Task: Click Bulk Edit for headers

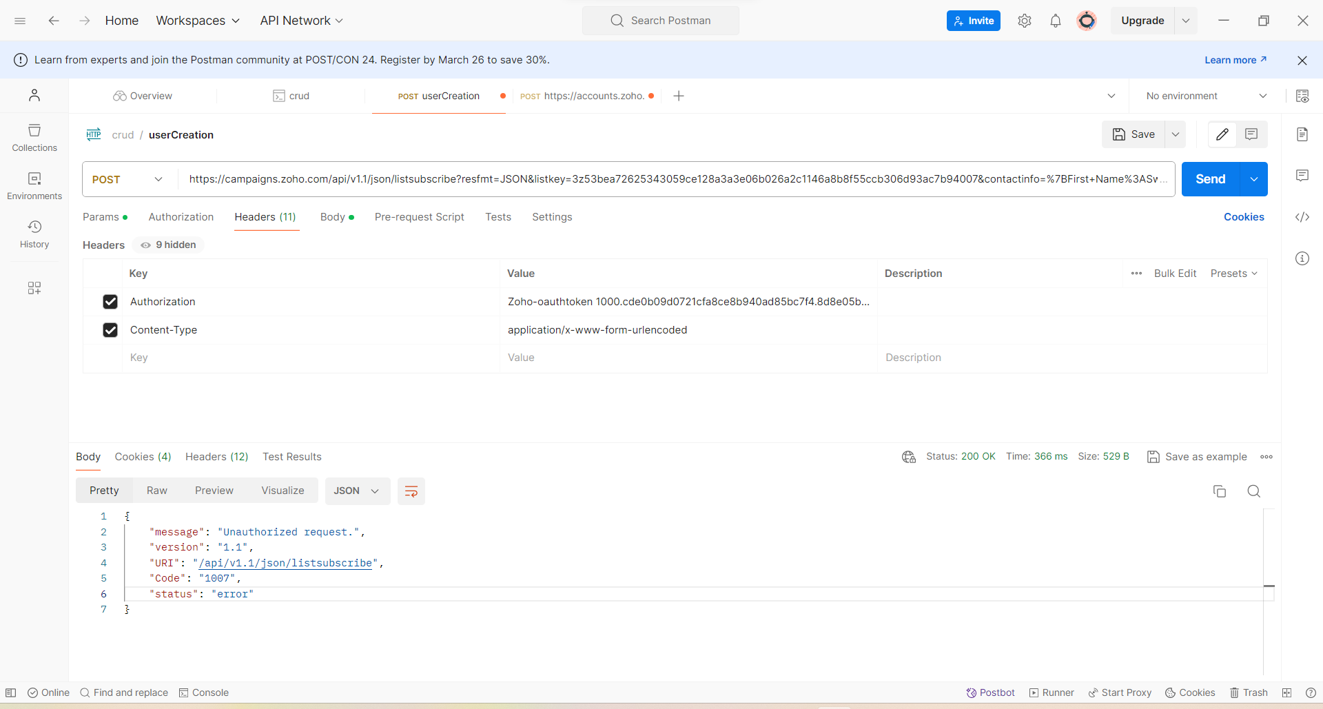Action: click(1176, 274)
